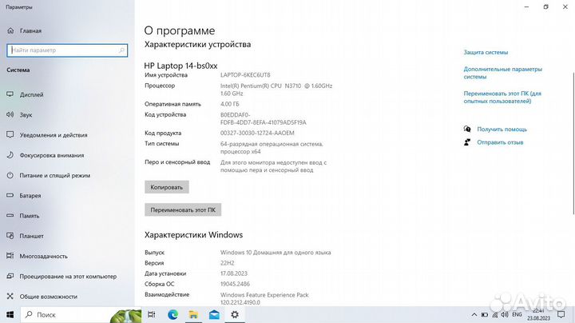Switch the ENG input language indicator
Viewport: 575px width, 323px height.
point(517,314)
